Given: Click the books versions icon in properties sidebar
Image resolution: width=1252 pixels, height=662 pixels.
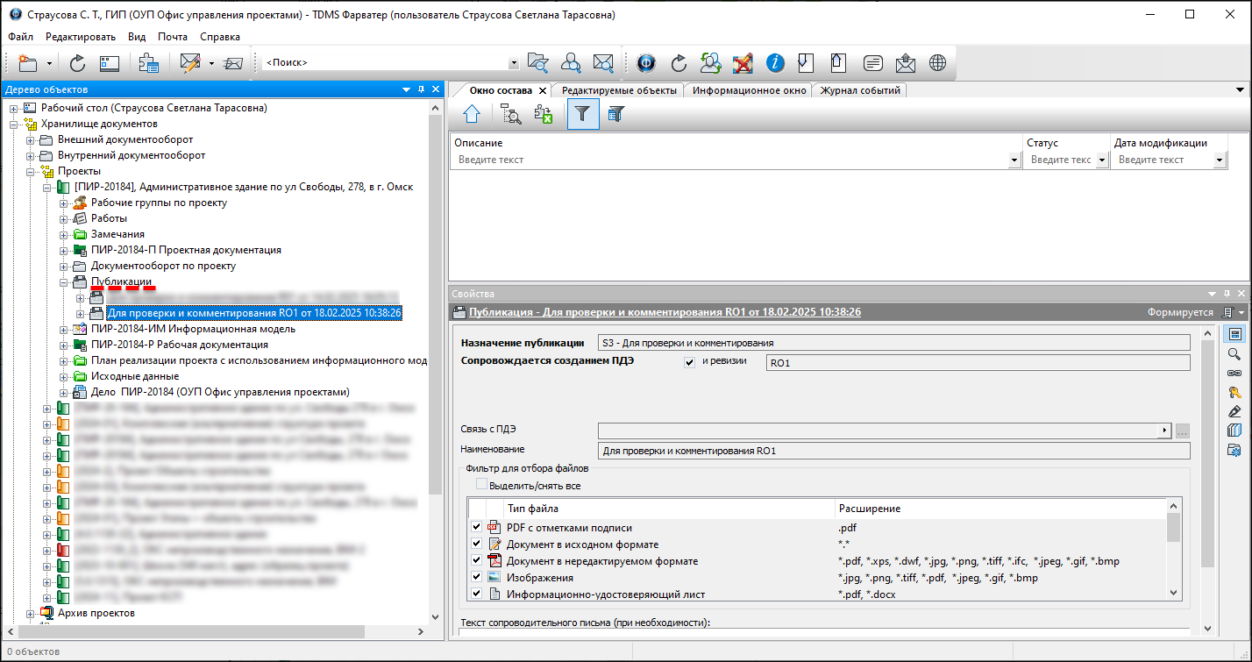Looking at the screenshot, I should pos(1234,431).
